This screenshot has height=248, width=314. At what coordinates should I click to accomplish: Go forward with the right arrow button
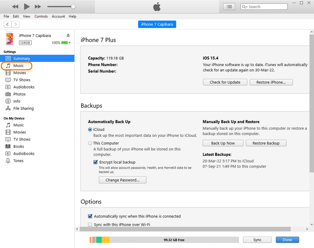pos(15,24)
